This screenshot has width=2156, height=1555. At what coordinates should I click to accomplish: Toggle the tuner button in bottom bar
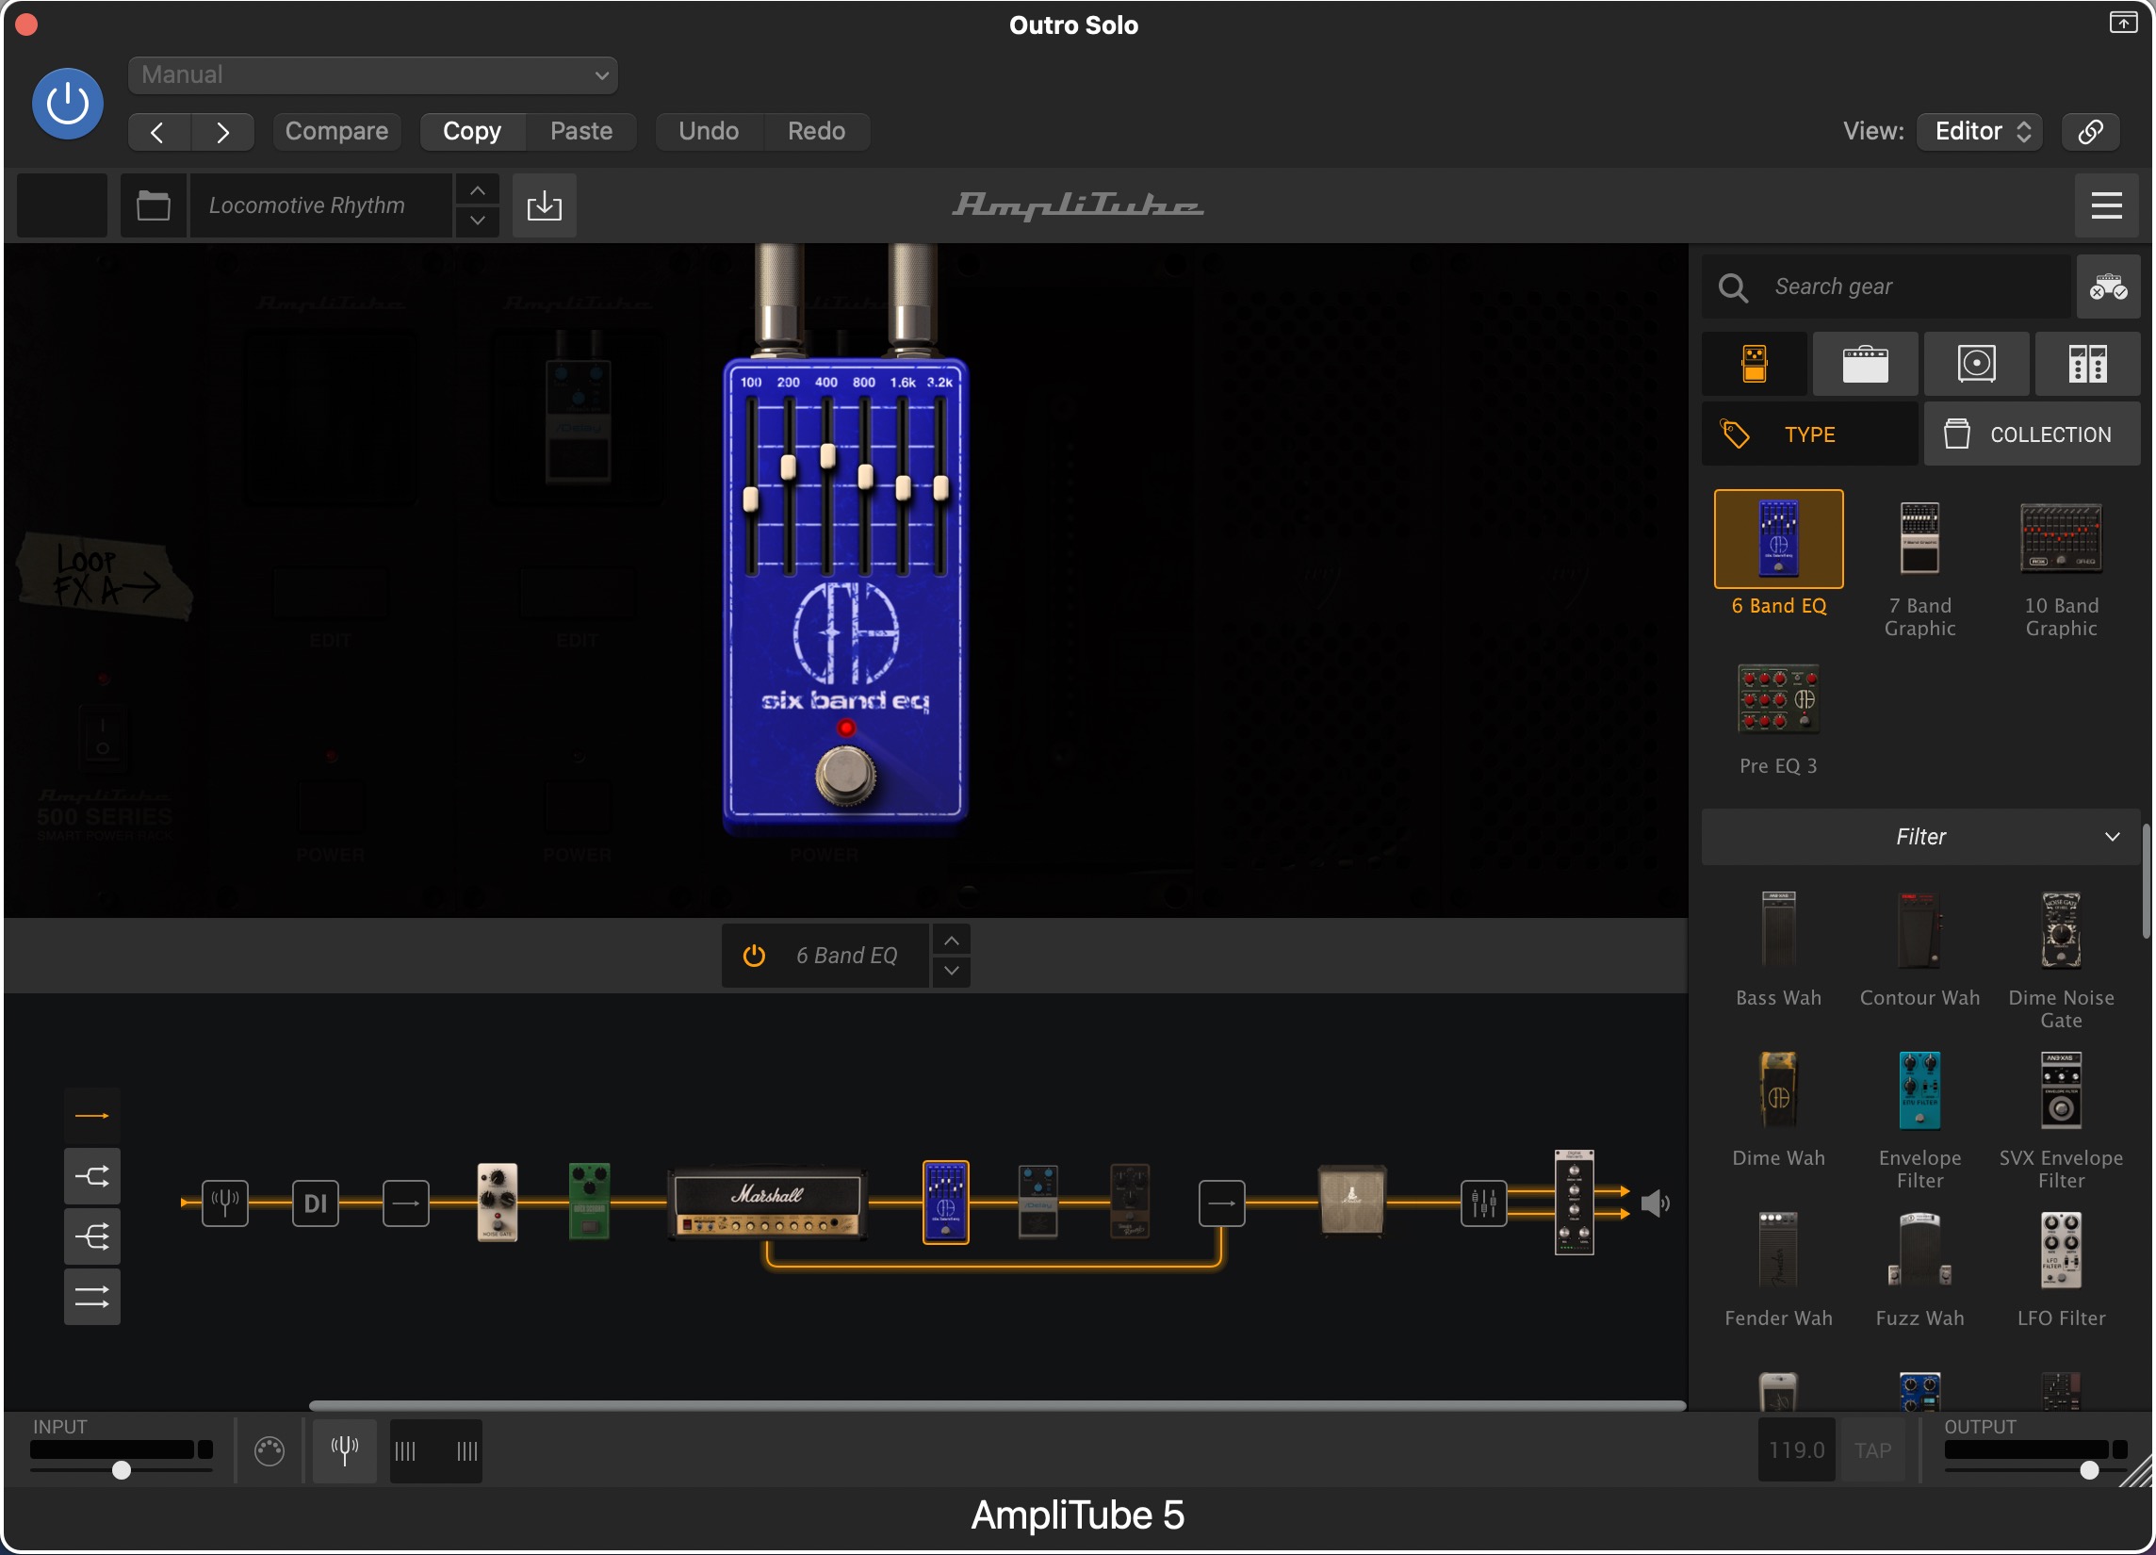tap(344, 1450)
